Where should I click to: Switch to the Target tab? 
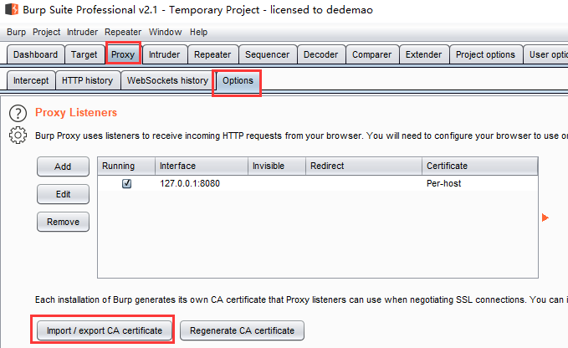pos(84,54)
